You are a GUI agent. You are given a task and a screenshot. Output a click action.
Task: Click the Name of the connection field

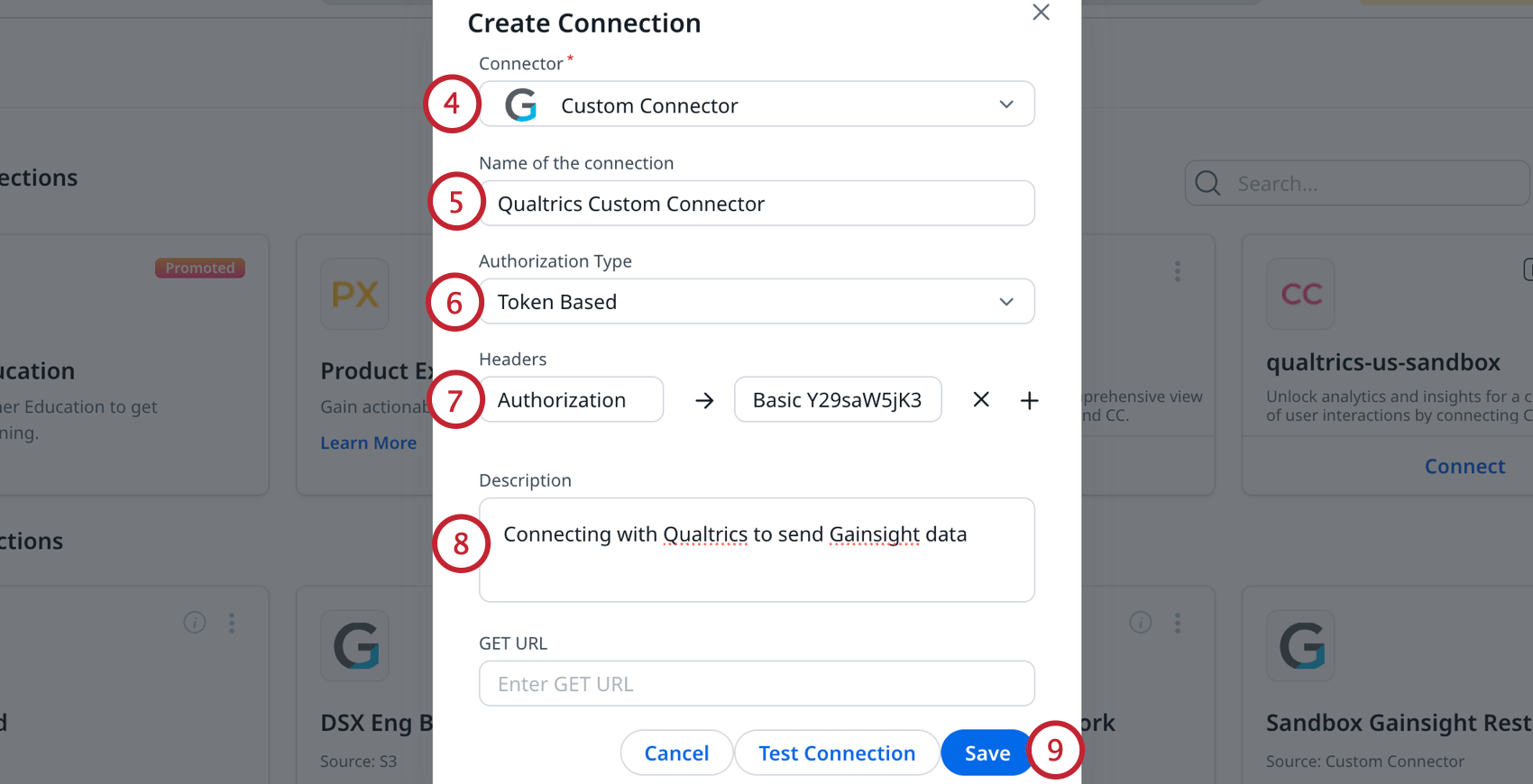click(757, 203)
